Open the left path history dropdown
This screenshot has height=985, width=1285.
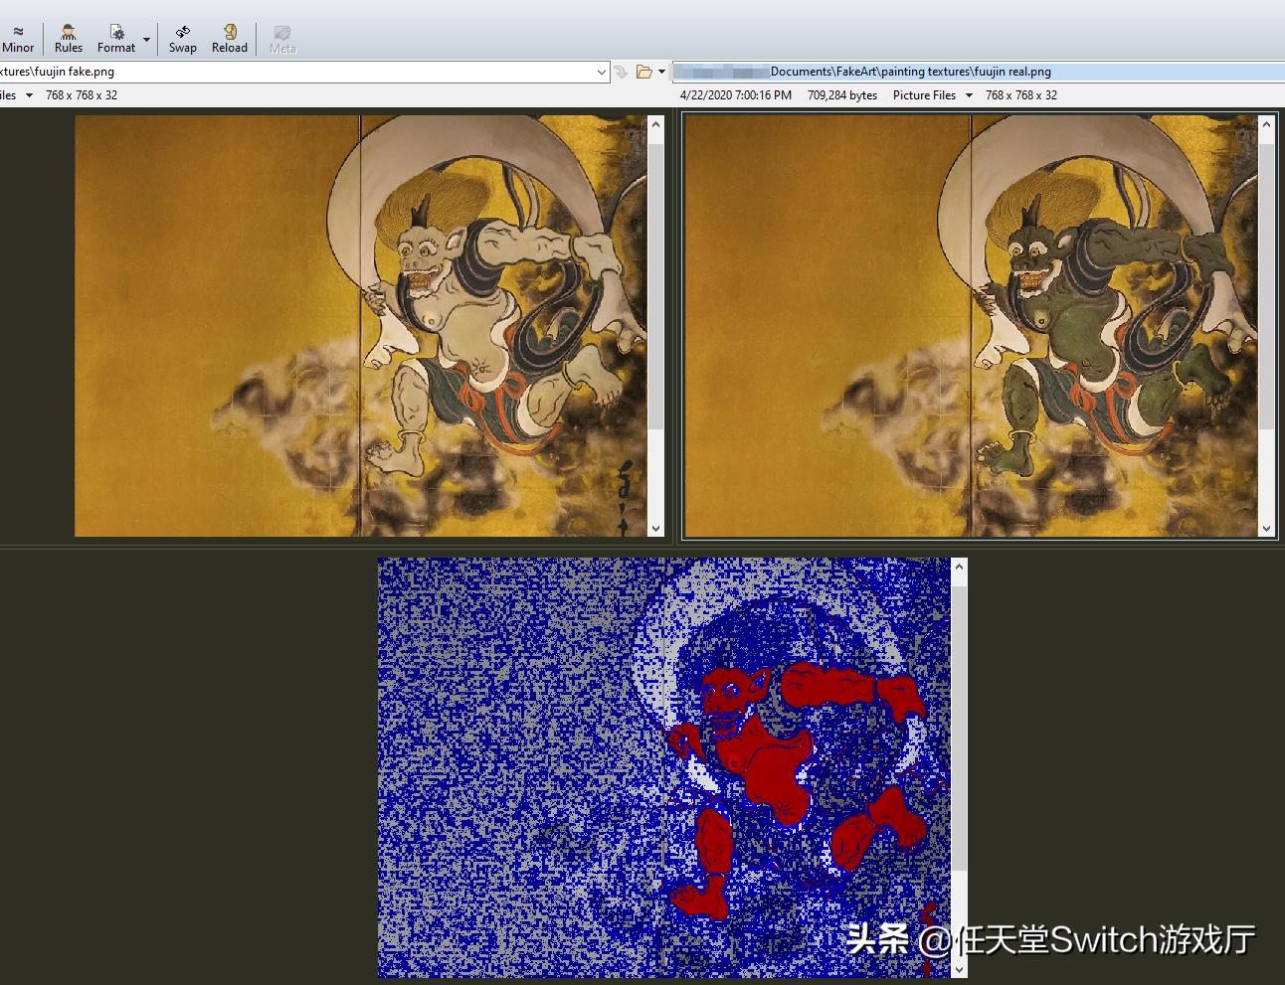[x=601, y=72]
